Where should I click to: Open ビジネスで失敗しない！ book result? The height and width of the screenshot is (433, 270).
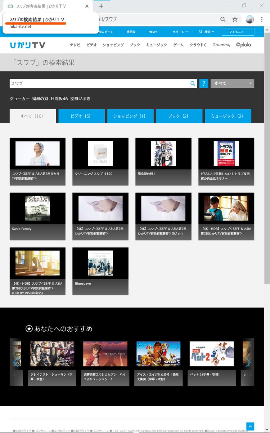[x=226, y=162]
